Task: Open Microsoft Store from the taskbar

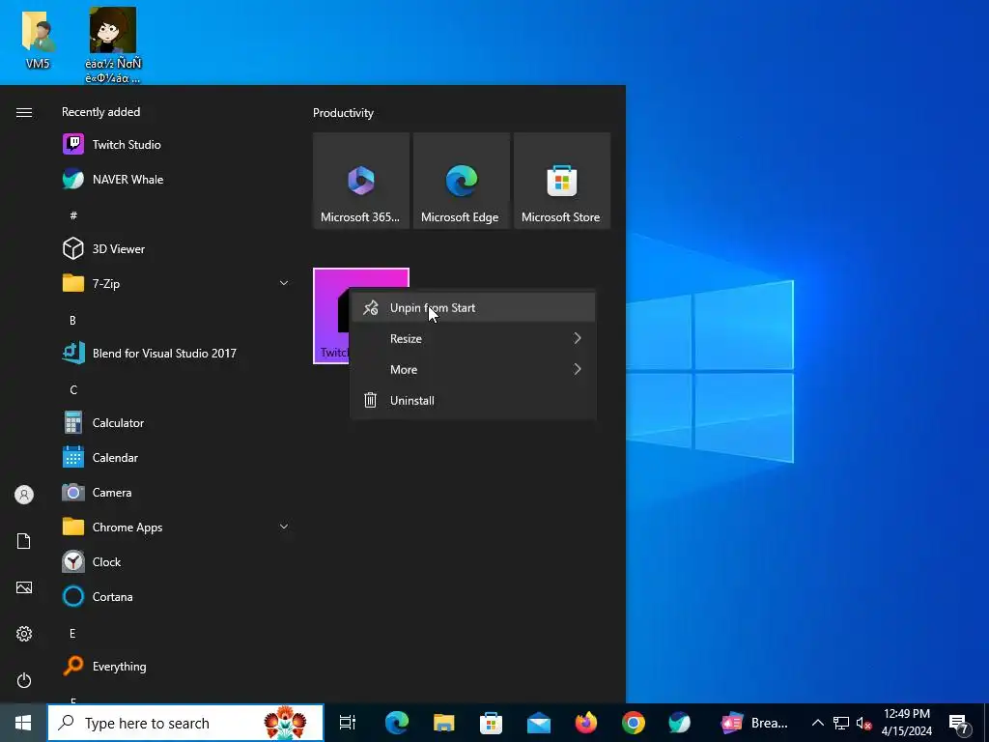Action: (491, 723)
